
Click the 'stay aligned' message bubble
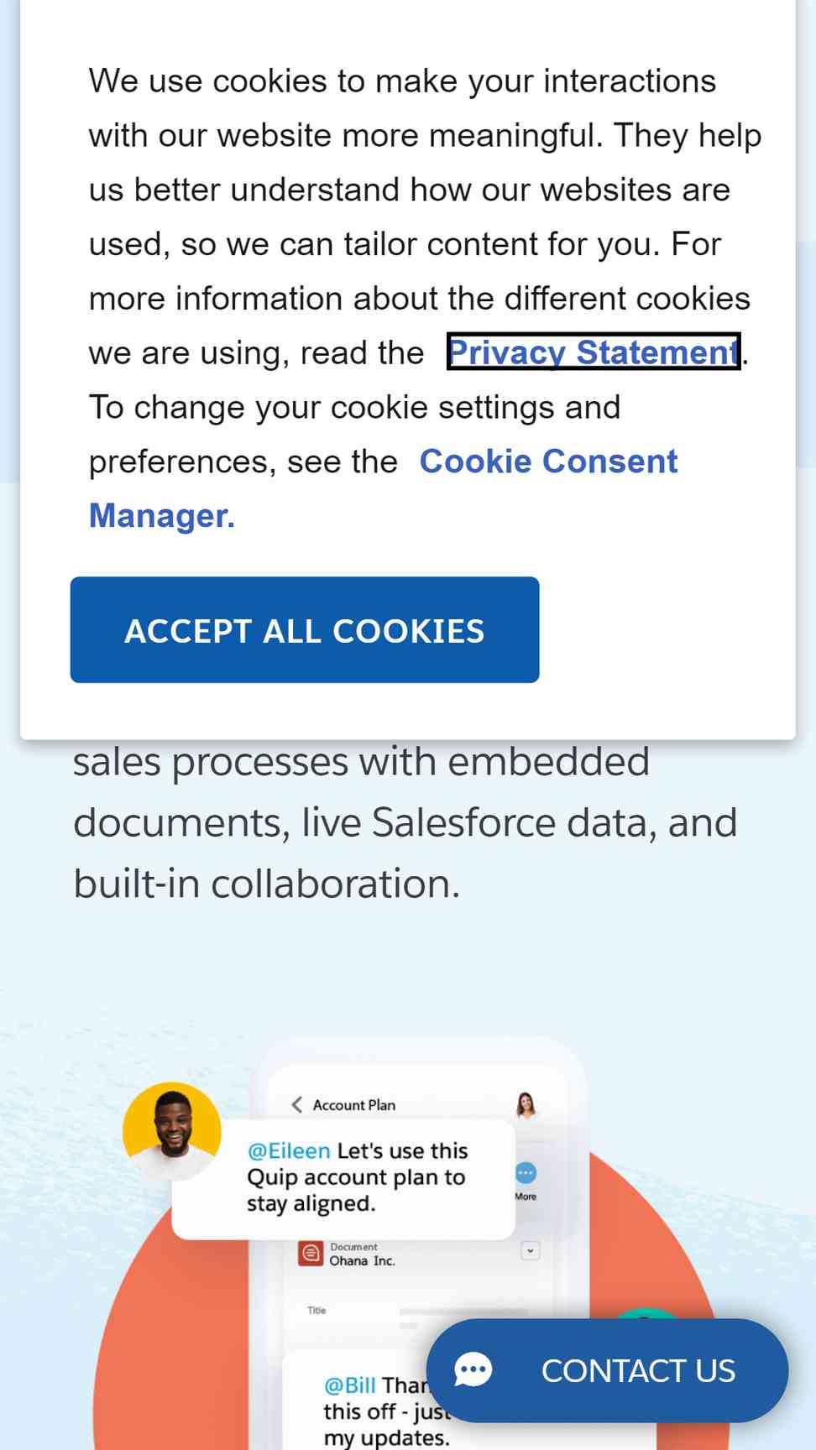click(343, 1178)
